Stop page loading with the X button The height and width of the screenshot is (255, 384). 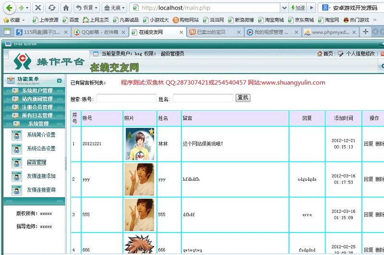38,8
